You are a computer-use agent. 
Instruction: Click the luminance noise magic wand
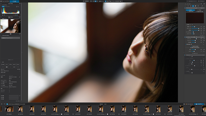tap(204, 27)
